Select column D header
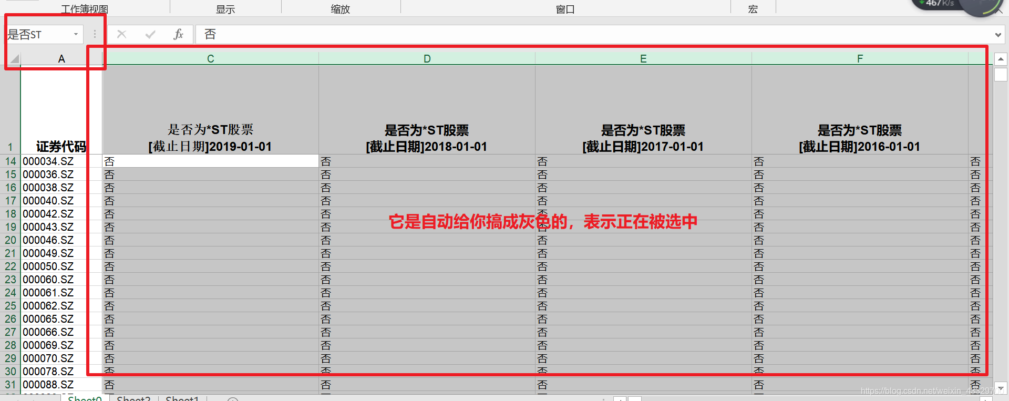 427,58
